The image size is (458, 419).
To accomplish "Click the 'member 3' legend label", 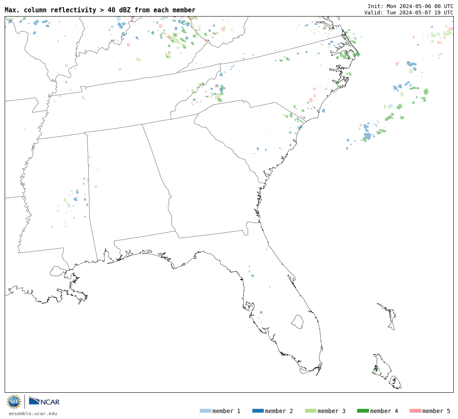I will pos(332,411).
